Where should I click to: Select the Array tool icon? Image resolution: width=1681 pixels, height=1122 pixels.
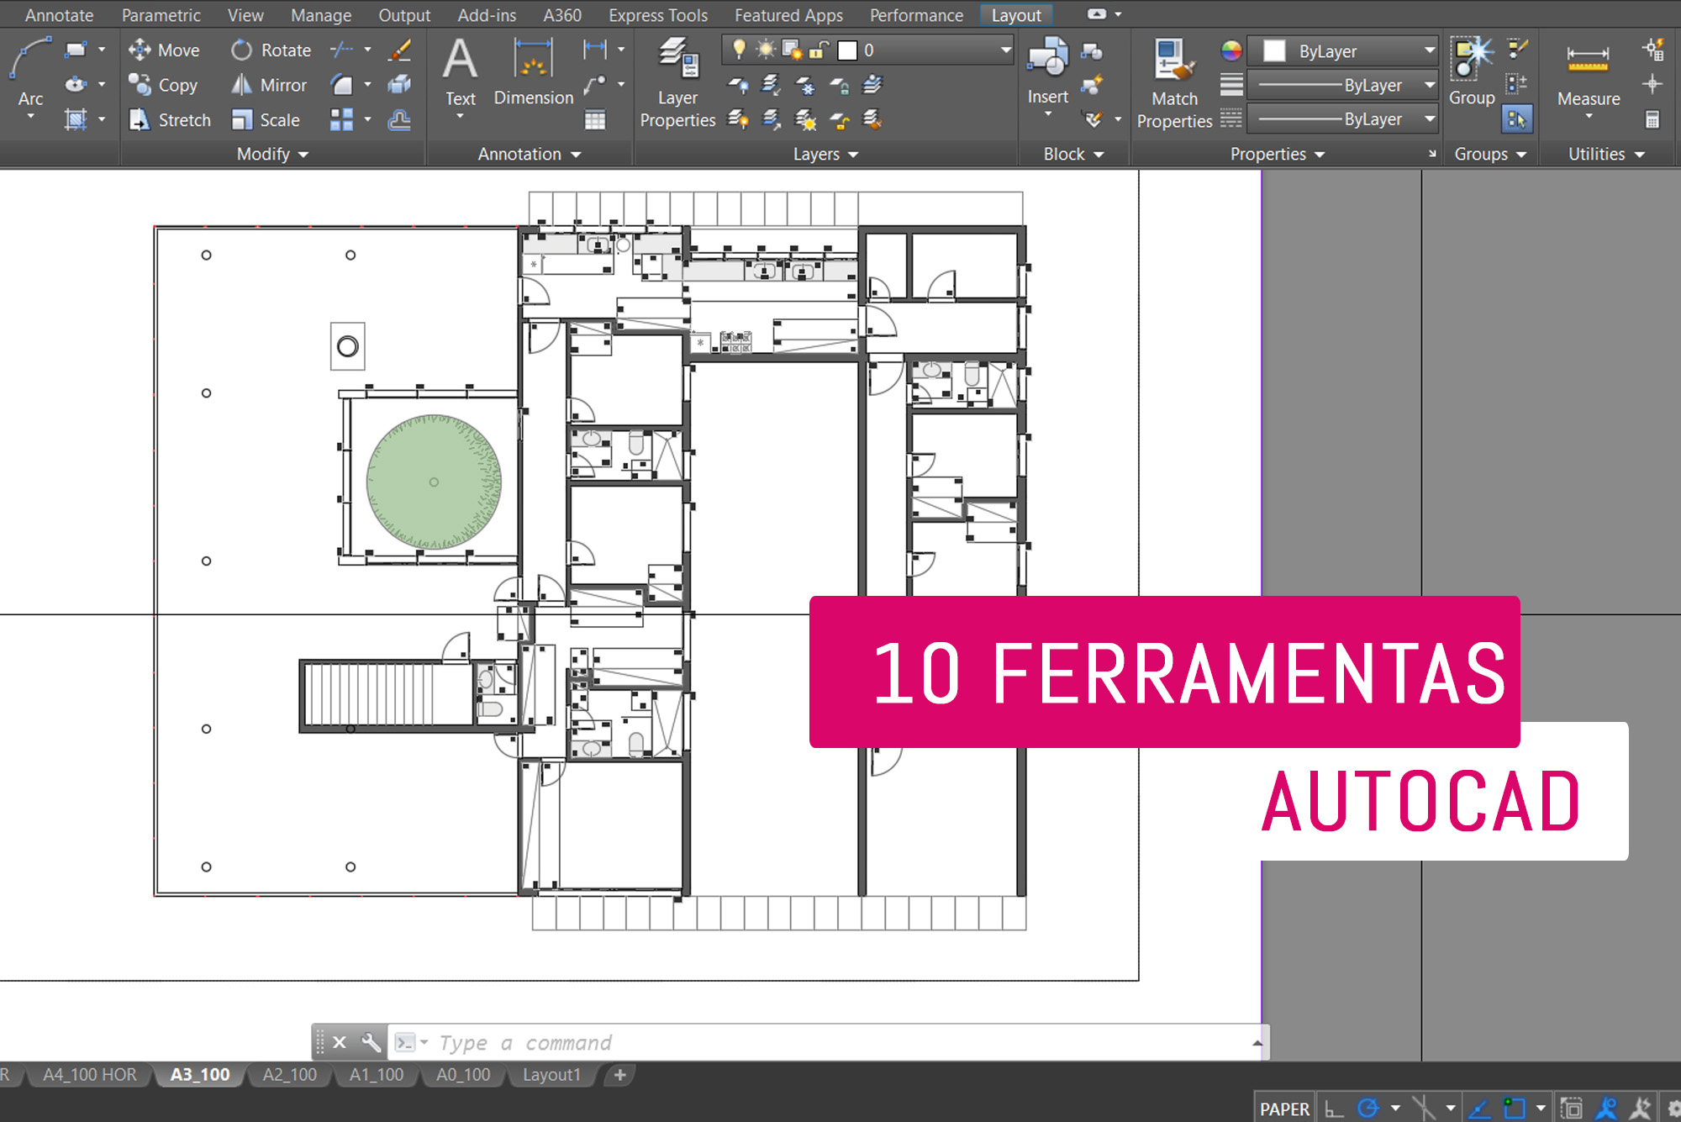pos(341,120)
